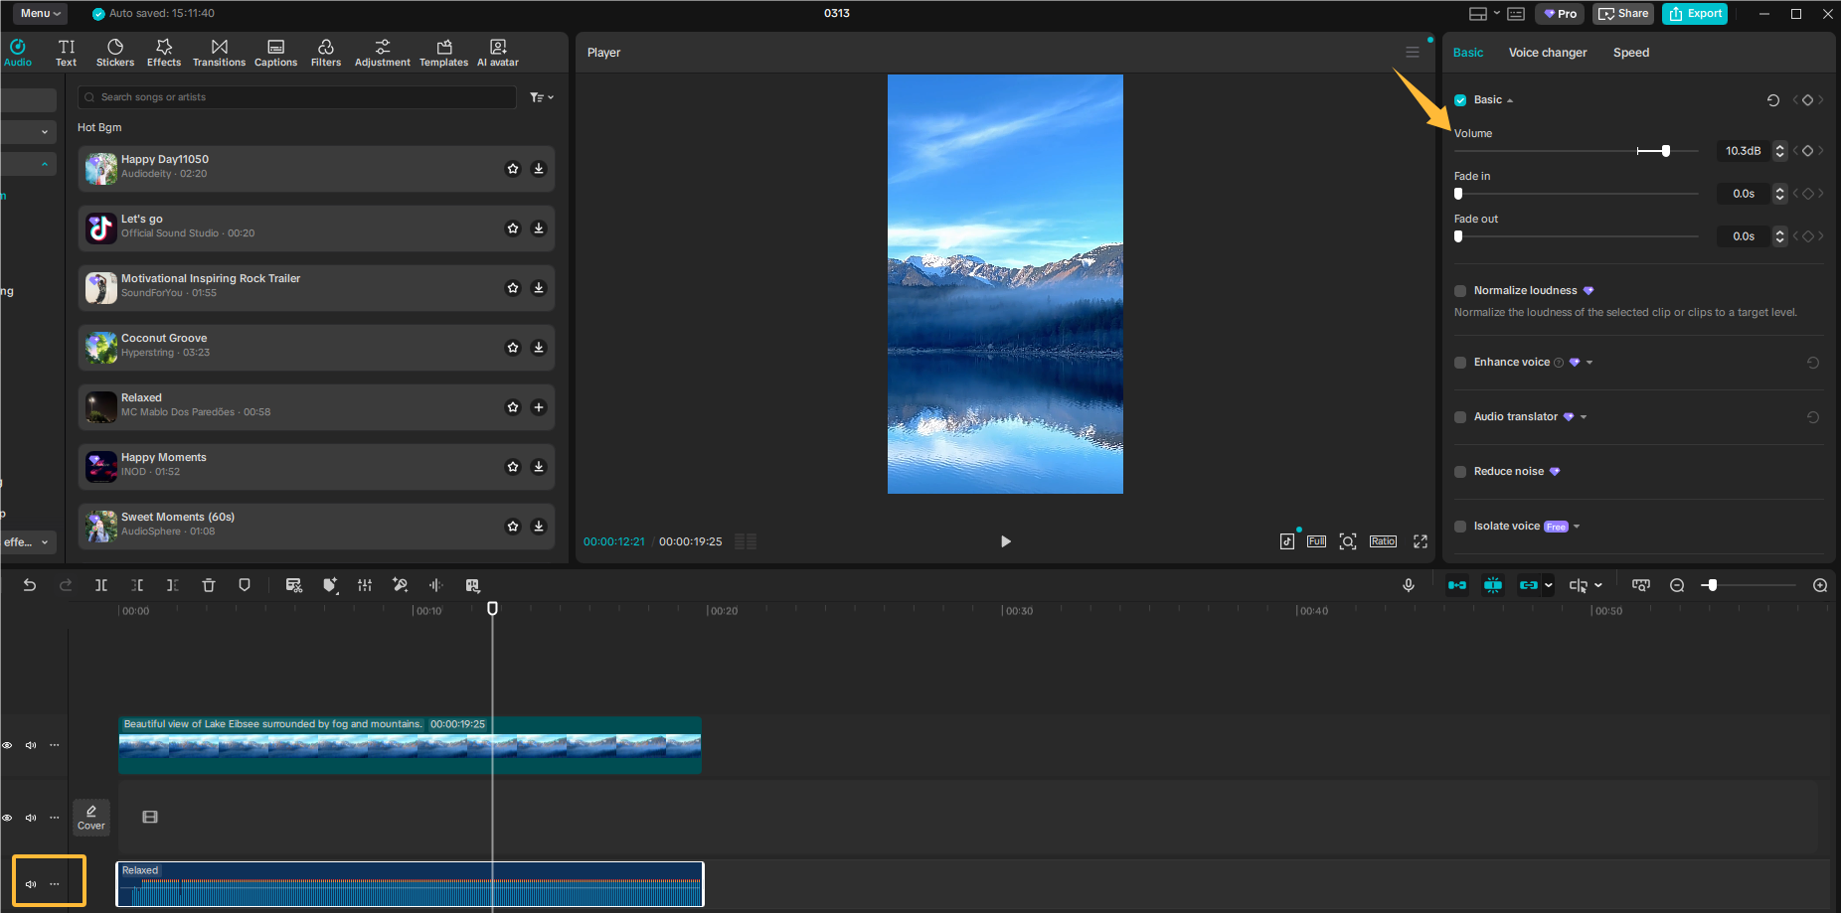Image resolution: width=1841 pixels, height=913 pixels.
Task: Enable the Reduce noise option
Action: [x=1459, y=471]
